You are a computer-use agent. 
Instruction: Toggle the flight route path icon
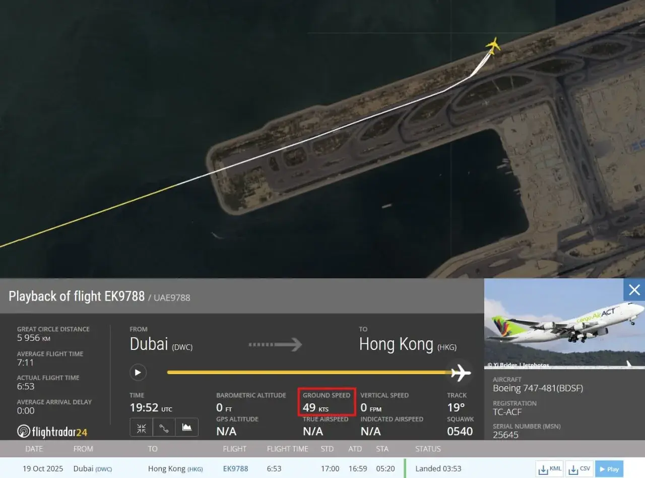click(x=164, y=428)
